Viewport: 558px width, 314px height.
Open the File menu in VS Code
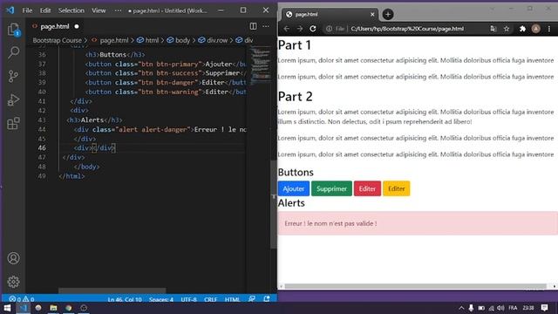click(27, 10)
